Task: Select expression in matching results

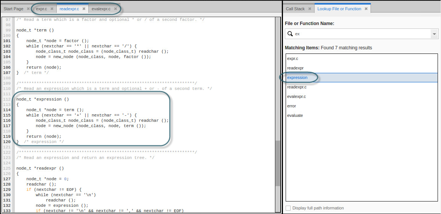Action: coord(297,78)
